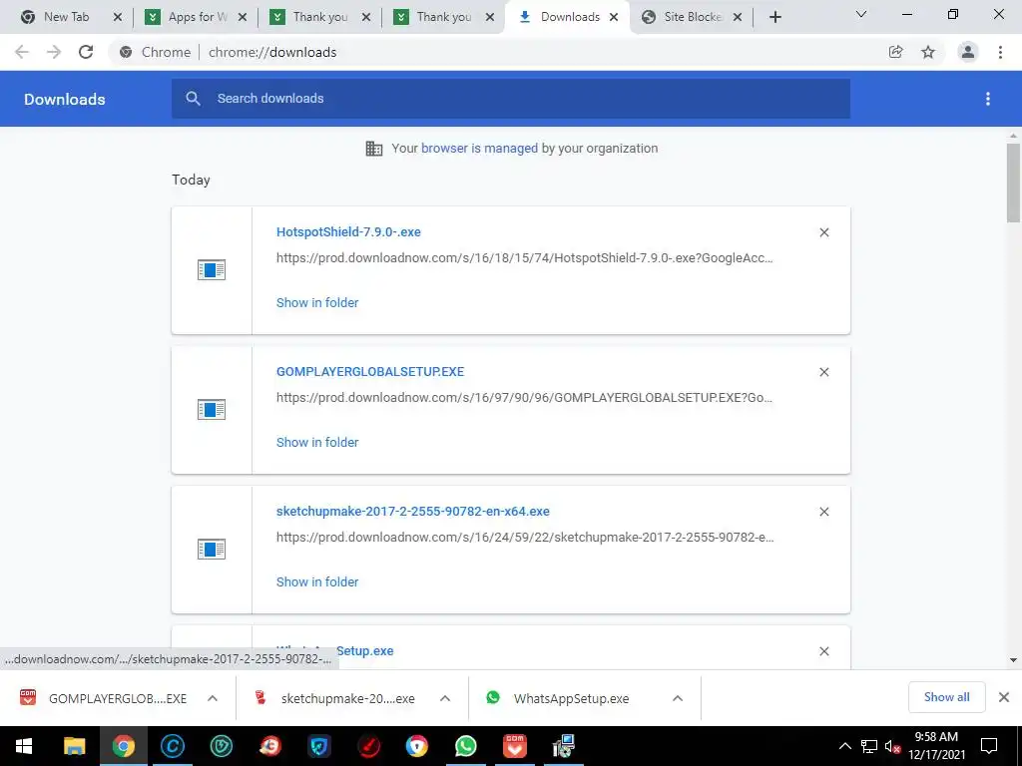Open GOMPLAYERGLOBALSETUP.EXE file link
This screenshot has width=1022, height=766.
[370, 372]
